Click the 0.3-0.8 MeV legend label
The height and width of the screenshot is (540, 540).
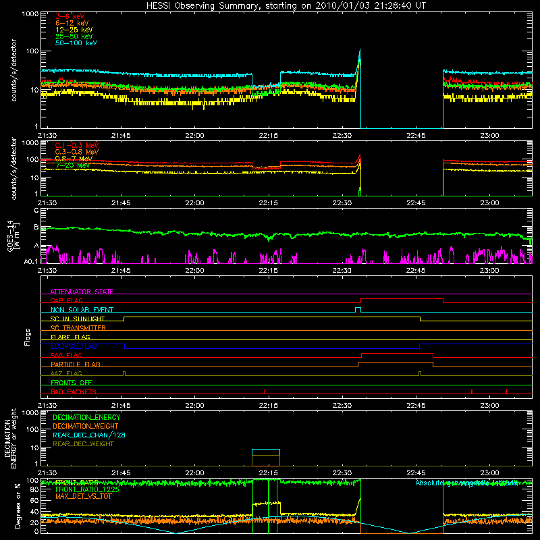coord(77,152)
